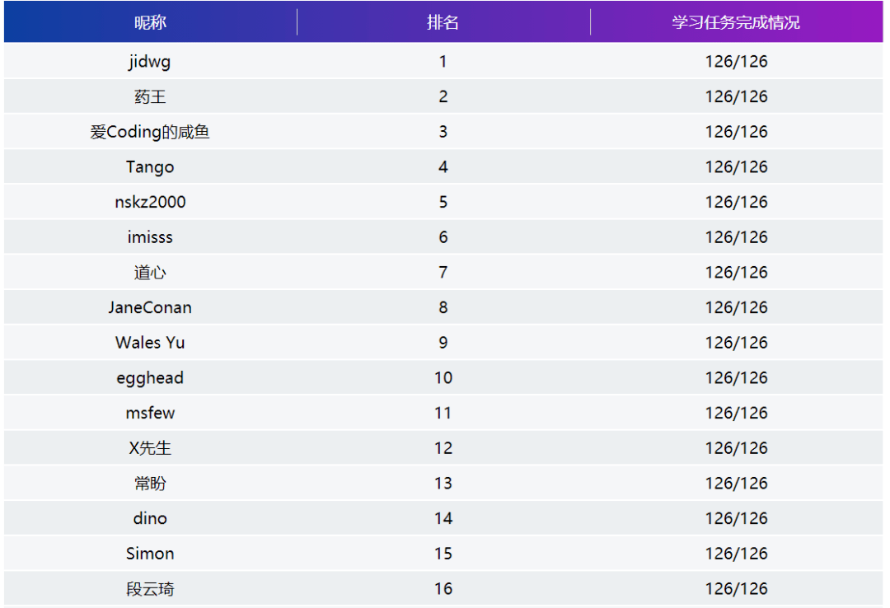The image size is (890, 608).
Task: Click the dino nickname
Action: coord(150,519)
